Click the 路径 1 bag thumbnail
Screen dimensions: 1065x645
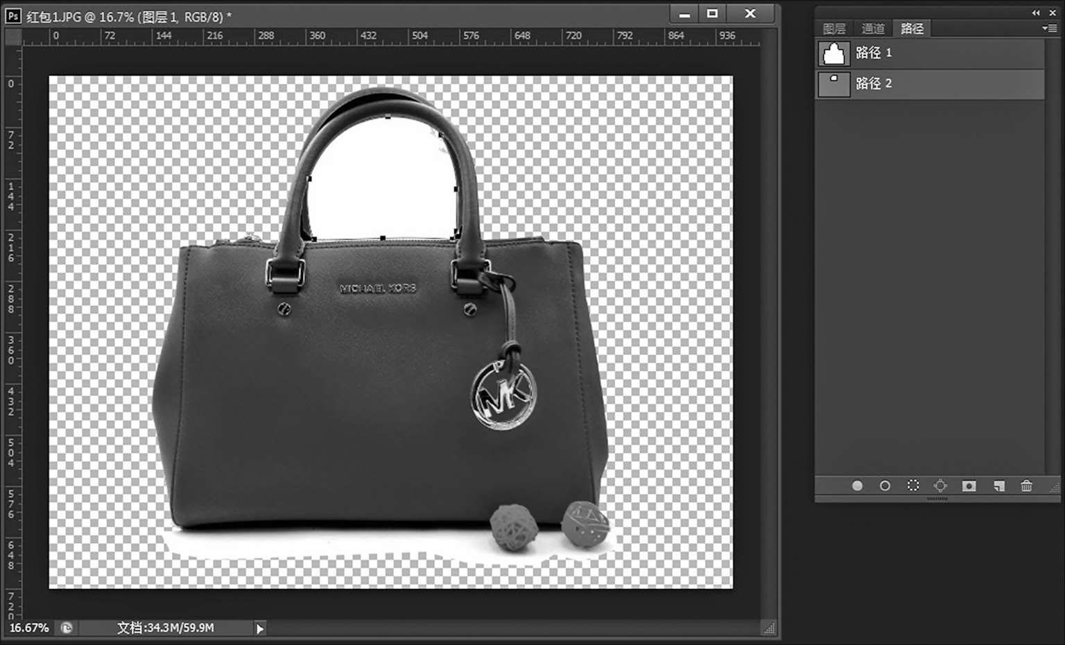(x=833, y=53)
